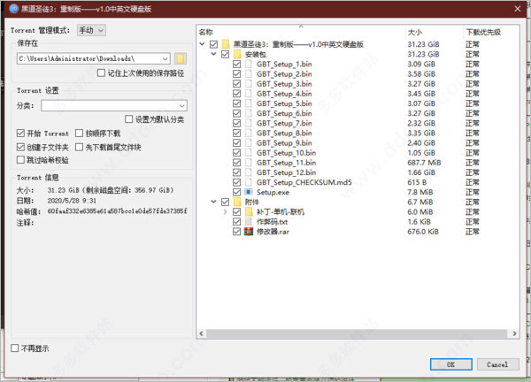Check the 不再显示 checkbox
This screenshot has height=382, width=531.
coord(14,348)
